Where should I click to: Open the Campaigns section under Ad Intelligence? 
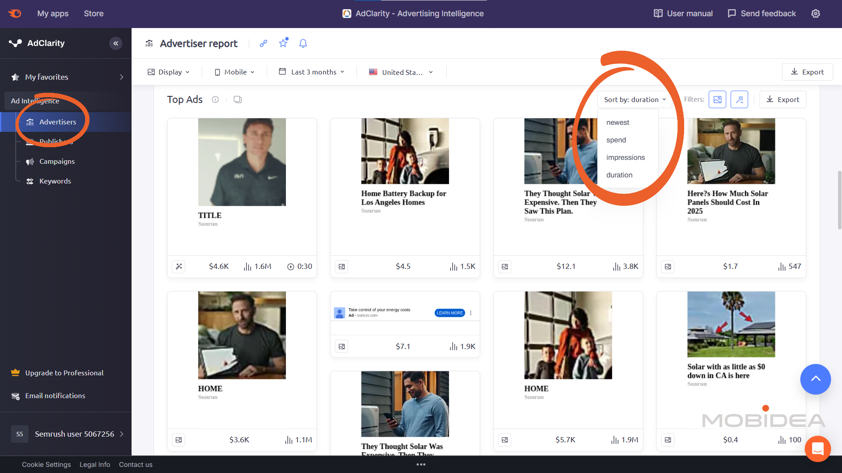tap(57, 161)
